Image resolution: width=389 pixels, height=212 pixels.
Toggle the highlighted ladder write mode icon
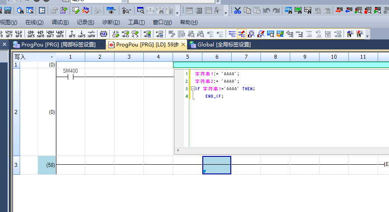click(241, 34)
